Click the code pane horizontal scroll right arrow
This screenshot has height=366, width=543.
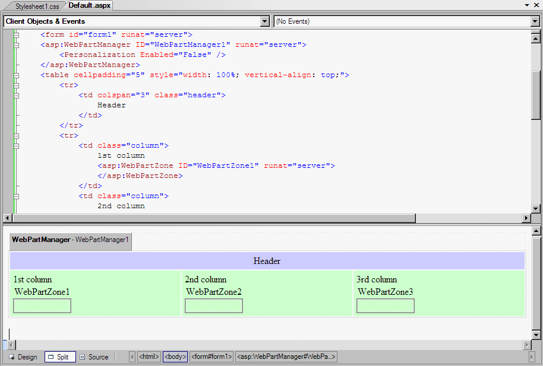pyautogui.click(x=526, y=218)
